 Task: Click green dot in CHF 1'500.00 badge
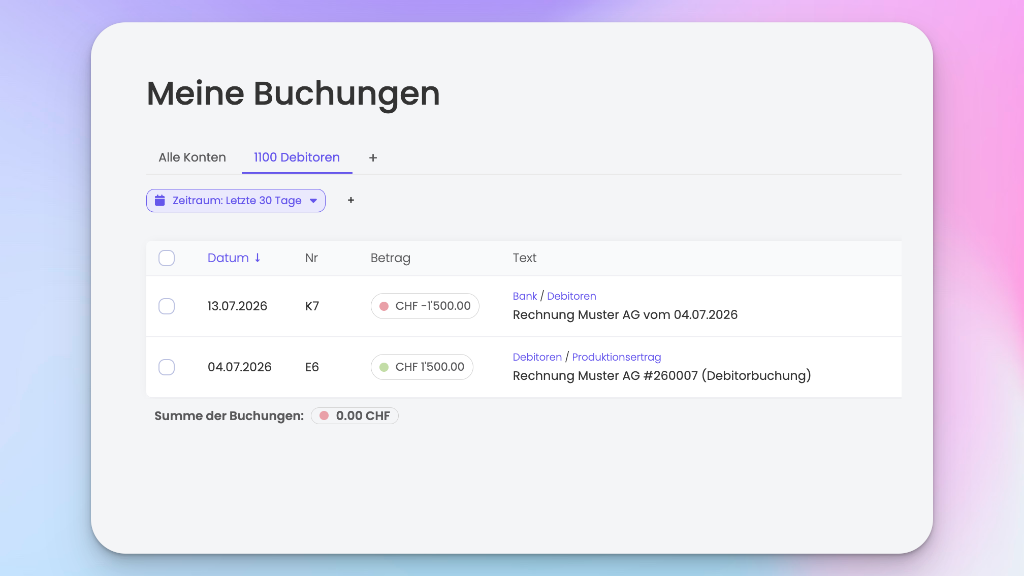(x=384, y=367)
